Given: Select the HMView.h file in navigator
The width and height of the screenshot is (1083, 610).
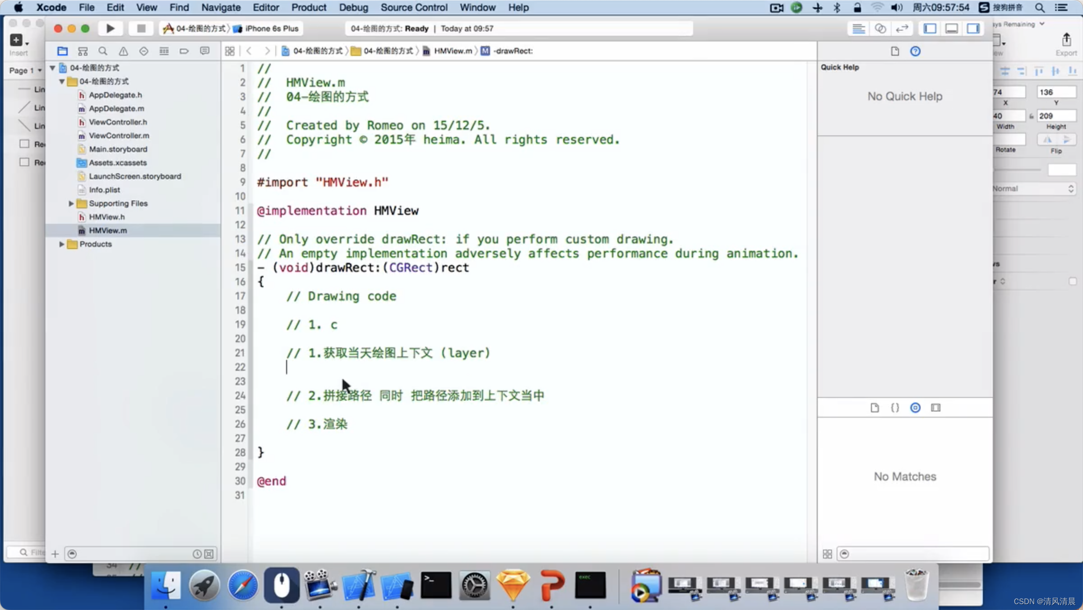Looking at the screenshot, I should coord(106,217).
